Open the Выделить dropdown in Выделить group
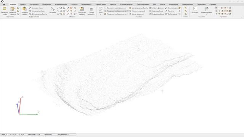 pyautogui.click(x=195, y=11)
